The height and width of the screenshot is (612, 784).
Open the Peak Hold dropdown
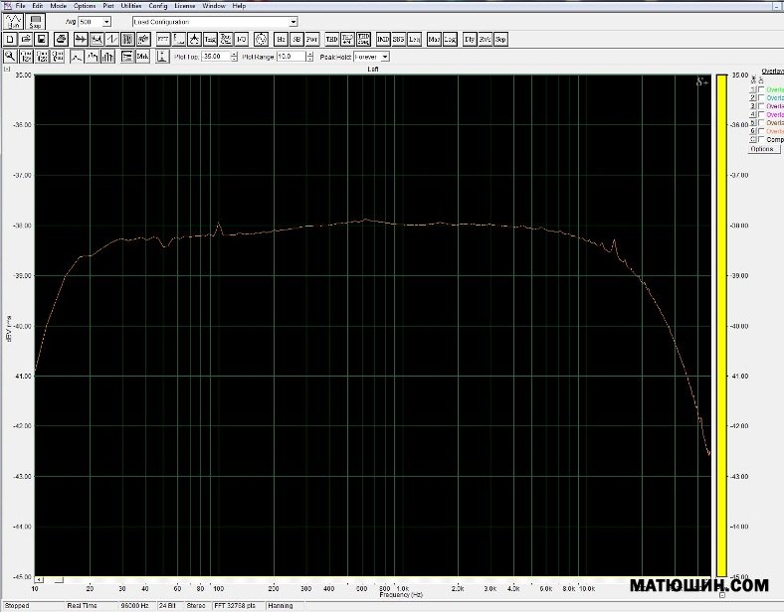click(x=385, y=57)
